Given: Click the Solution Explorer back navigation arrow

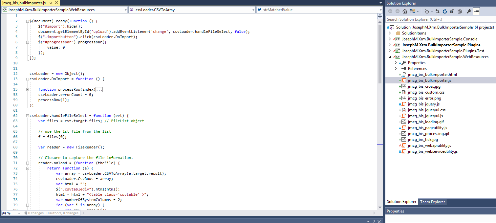Looking at the screenshot, I should (390, 11).
